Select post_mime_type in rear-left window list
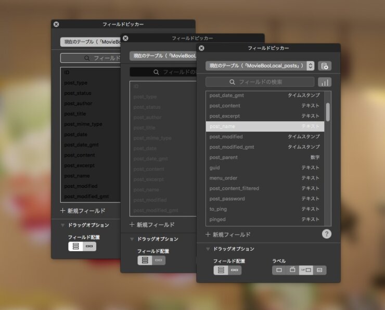 coord(91,124)
